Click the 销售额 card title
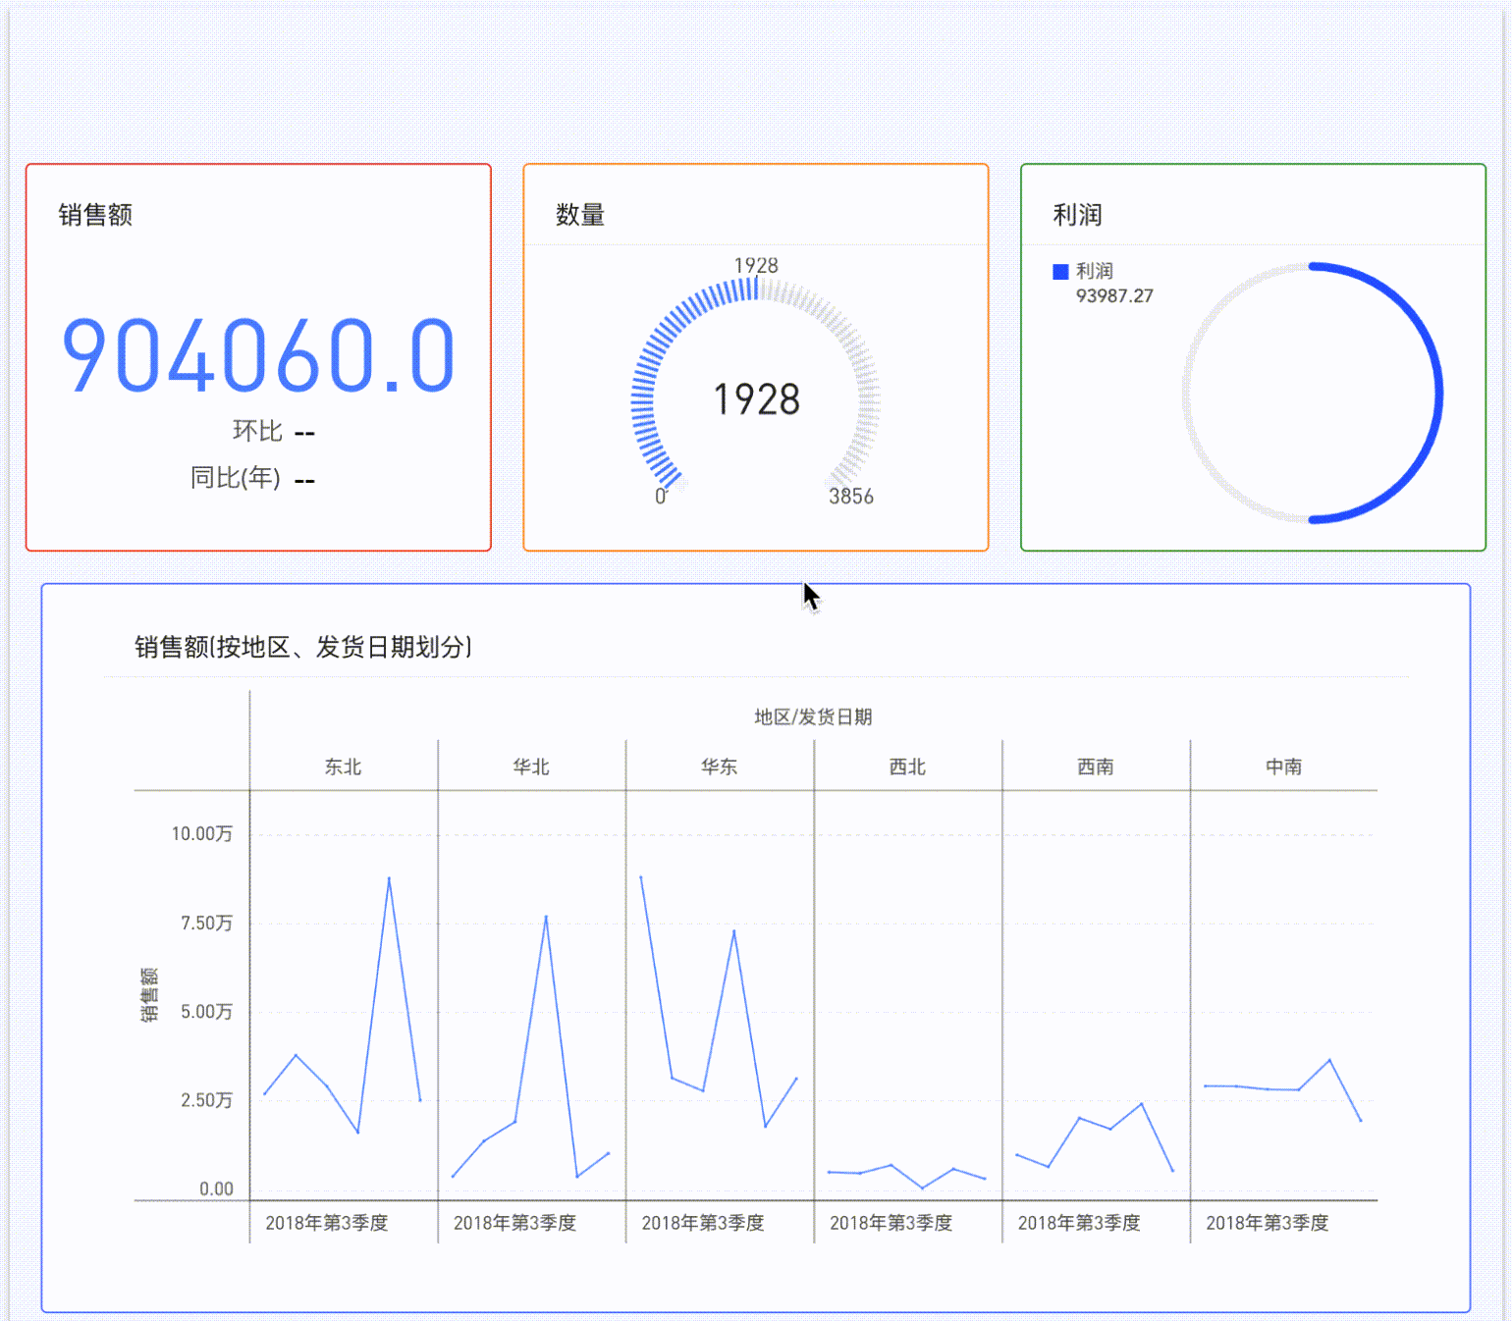 click(x=96, y=214)
